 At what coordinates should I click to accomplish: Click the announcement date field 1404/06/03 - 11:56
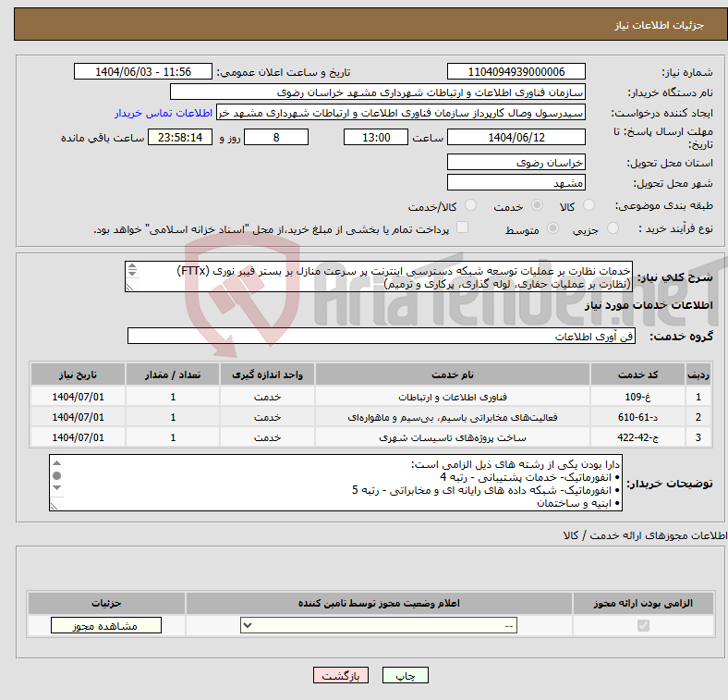(143, 71)
